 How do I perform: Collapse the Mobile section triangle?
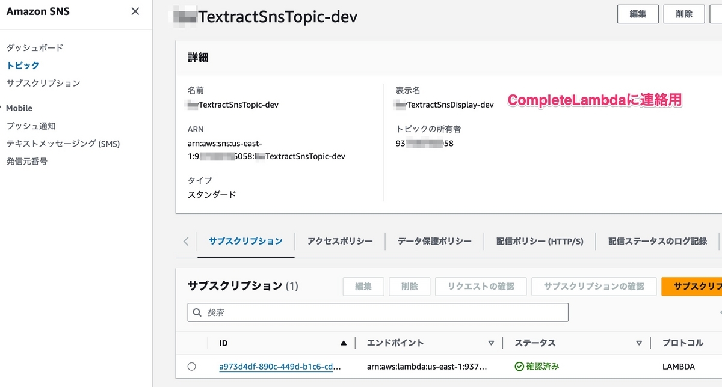pos(1,108)
